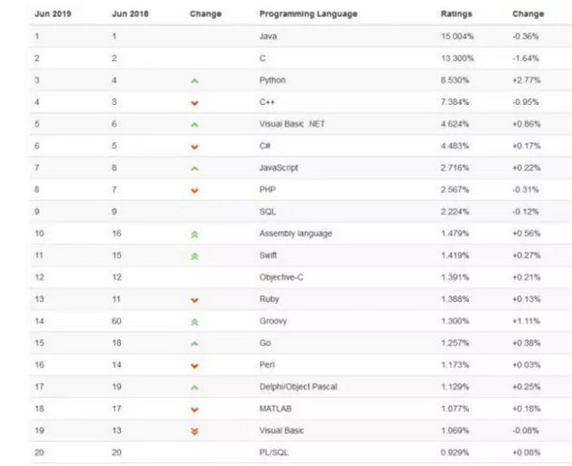The width and height of the screenshot is (572, 466).
Task: Click the down arrow beside Ruby
Action: click(x=194, y=297)
